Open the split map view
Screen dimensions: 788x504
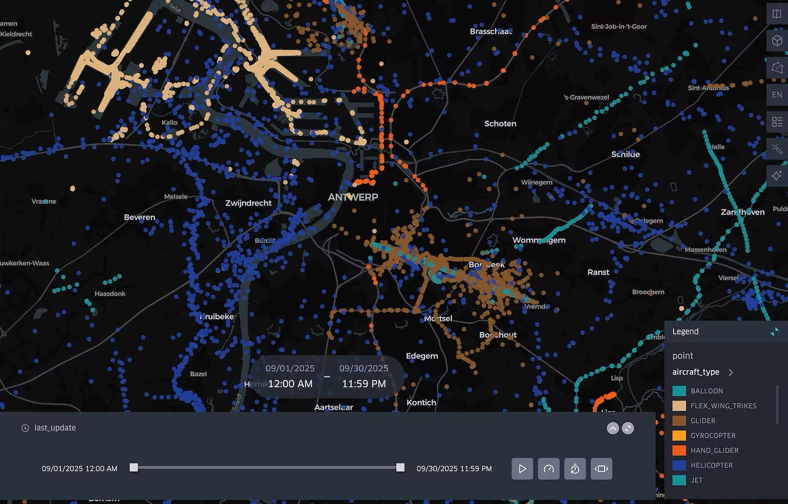pos(776,13)
